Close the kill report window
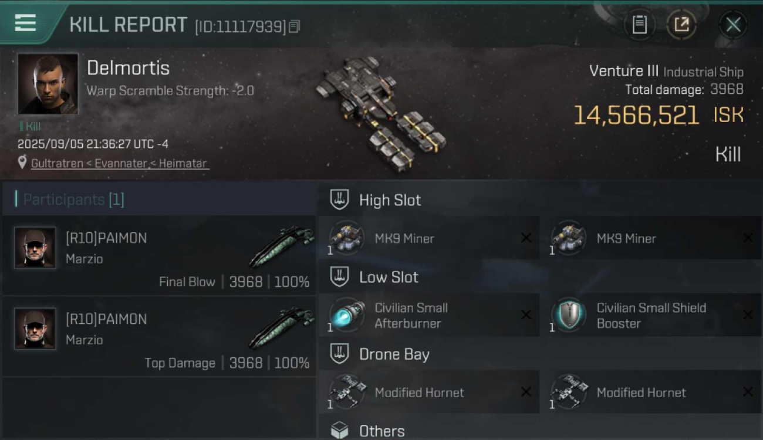This screenshot has height=440, width=763. (x=733, y=25)
